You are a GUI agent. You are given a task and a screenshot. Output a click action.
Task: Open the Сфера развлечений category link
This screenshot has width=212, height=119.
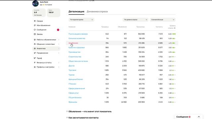77,89
